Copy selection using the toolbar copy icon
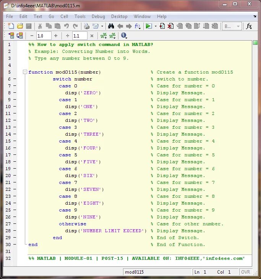This screenshot has height=279, width=261. (x=49, y=26)
